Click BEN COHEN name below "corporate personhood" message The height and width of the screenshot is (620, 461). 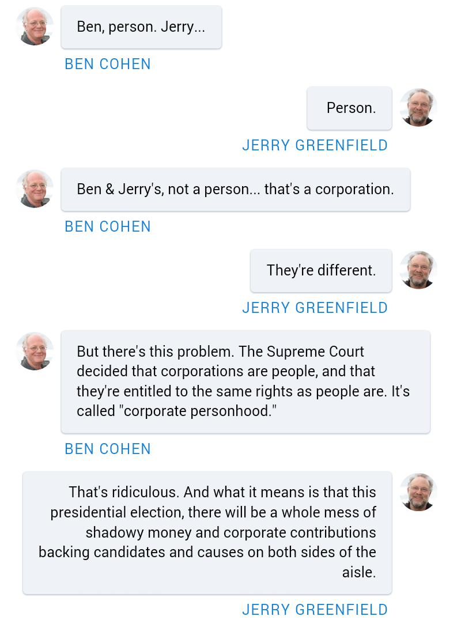(108, 449)
